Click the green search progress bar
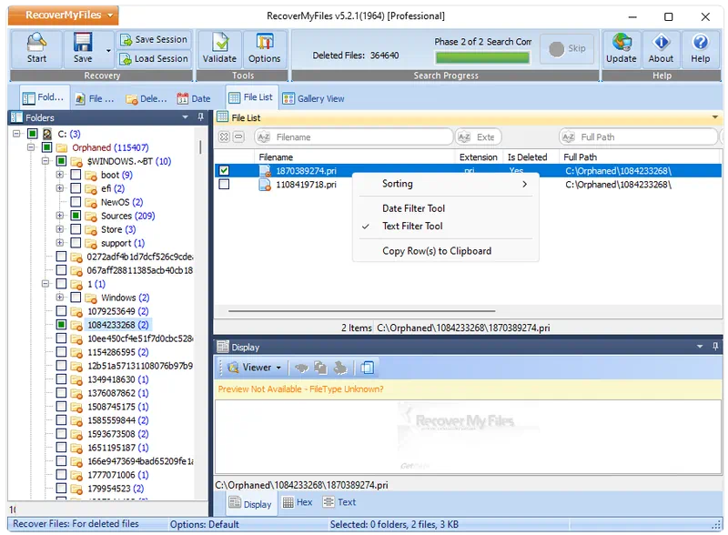This screenshot has width=728, height=535. point(483,57)
